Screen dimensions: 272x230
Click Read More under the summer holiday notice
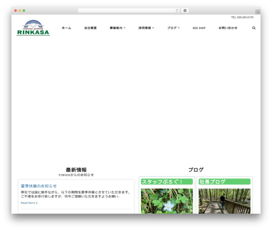(29, 203)
